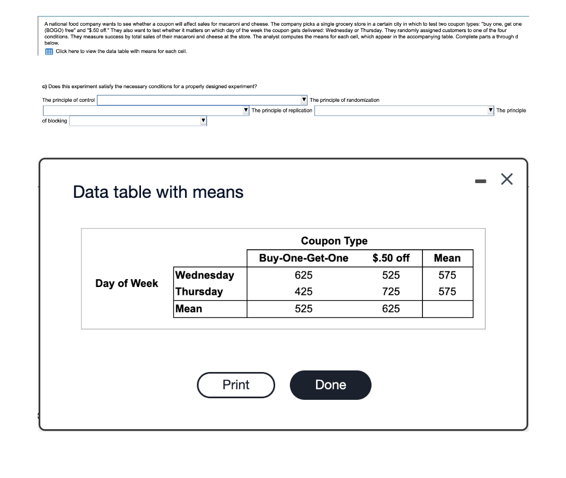Click the Mean column header
Viewport: 566px width, 478px height.
(x=447, y=258)
